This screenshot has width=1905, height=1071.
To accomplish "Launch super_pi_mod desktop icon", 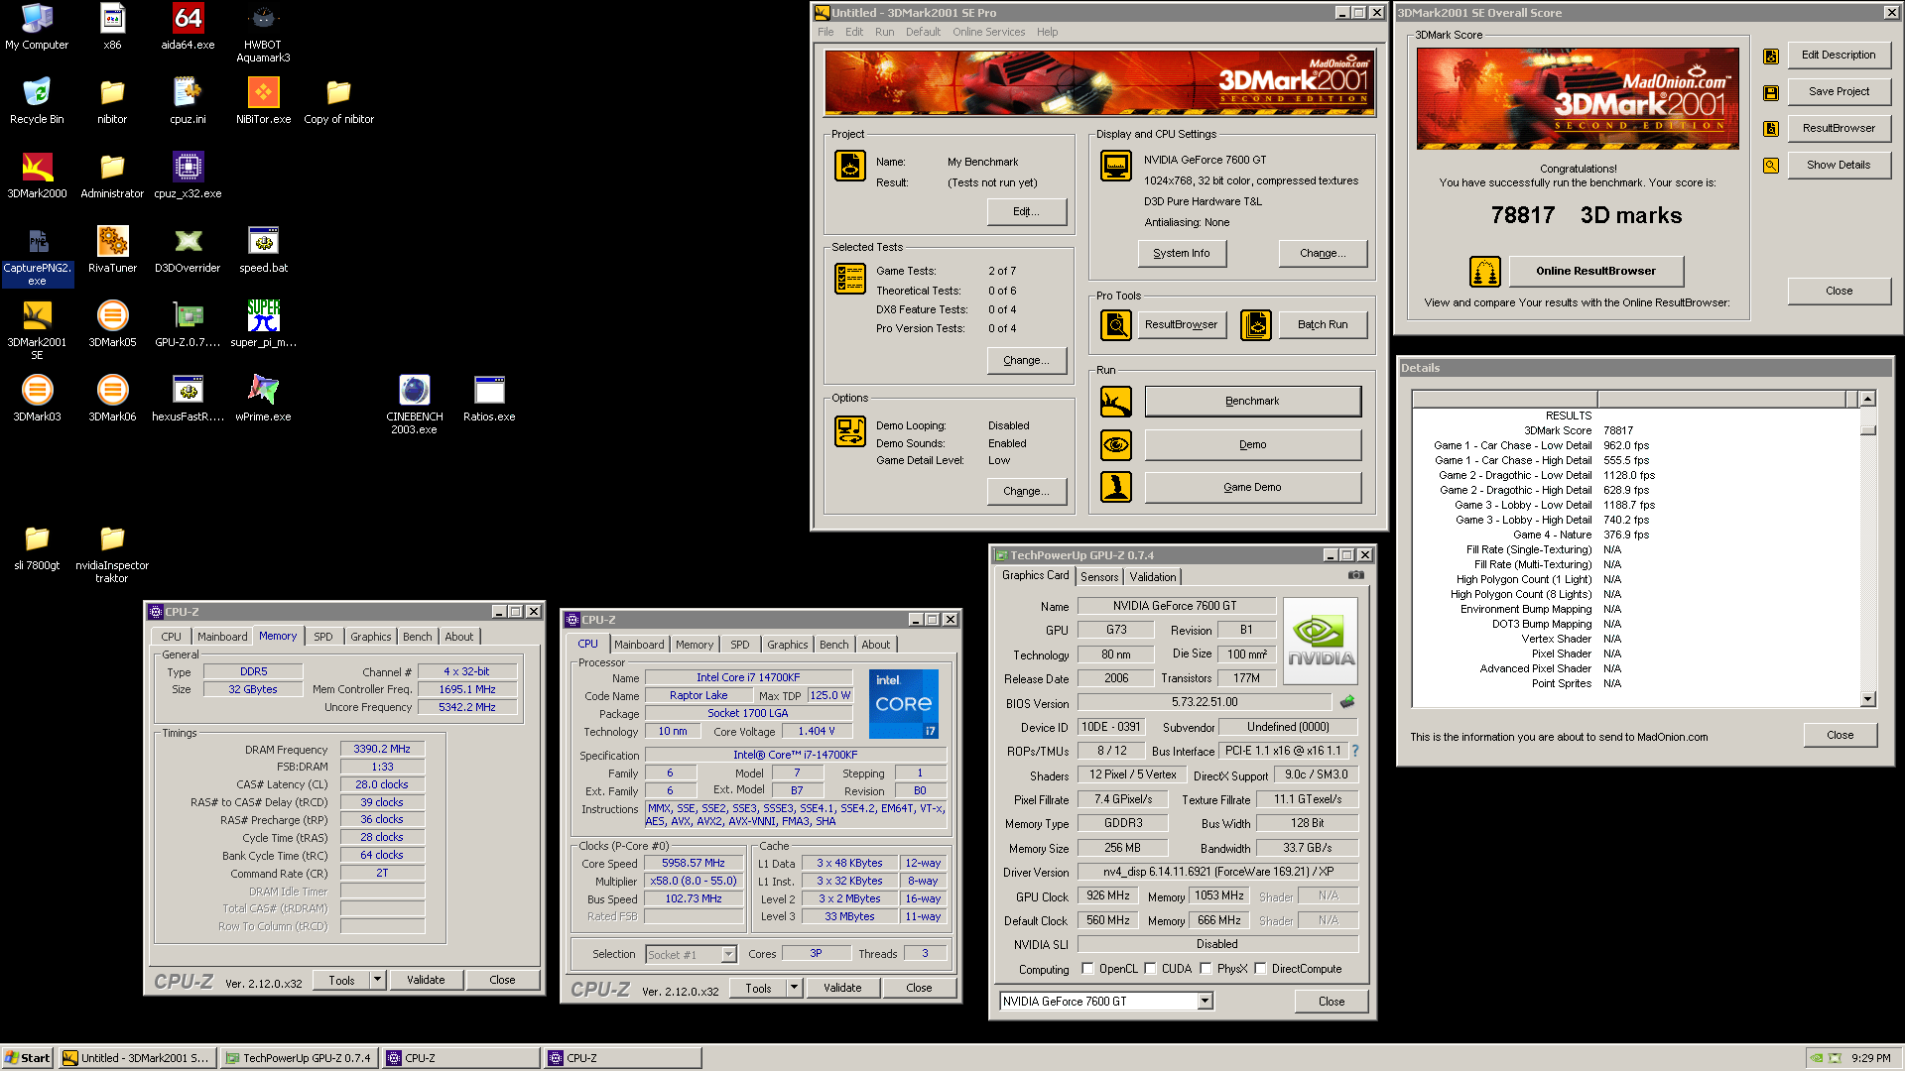I will point(263,323).
